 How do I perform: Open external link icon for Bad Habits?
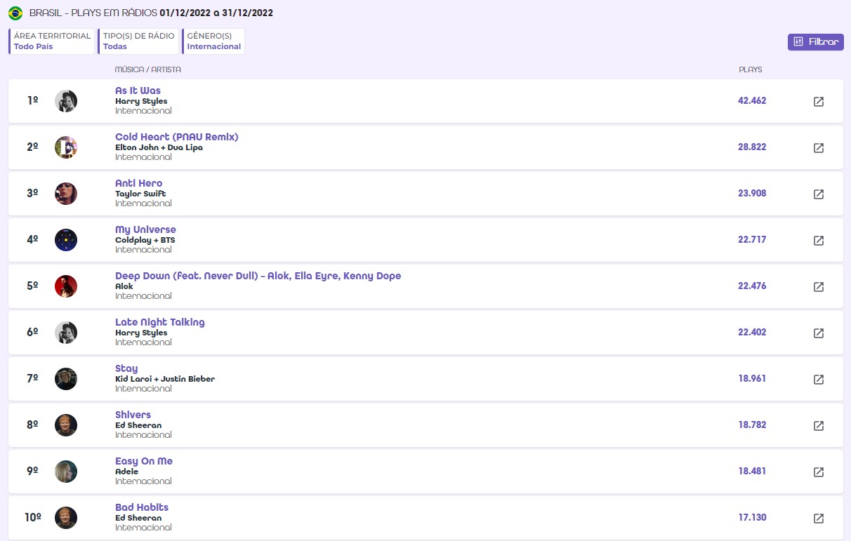tap(818, 518)
